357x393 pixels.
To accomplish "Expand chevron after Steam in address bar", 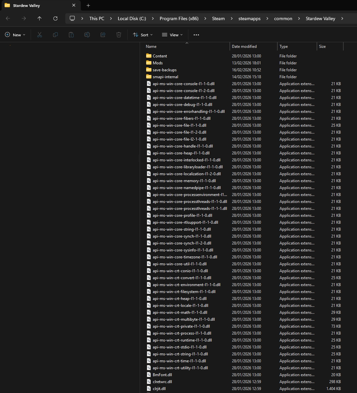I will 232,18.
